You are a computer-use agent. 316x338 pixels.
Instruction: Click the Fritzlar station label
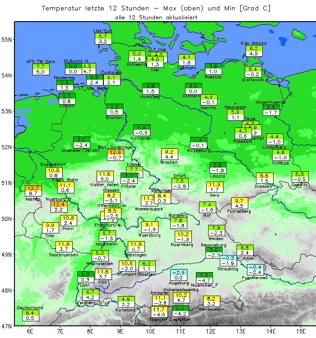(129, 186)
